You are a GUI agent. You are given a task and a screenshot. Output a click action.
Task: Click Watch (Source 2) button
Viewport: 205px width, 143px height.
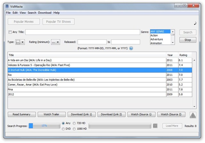(171, 114)
